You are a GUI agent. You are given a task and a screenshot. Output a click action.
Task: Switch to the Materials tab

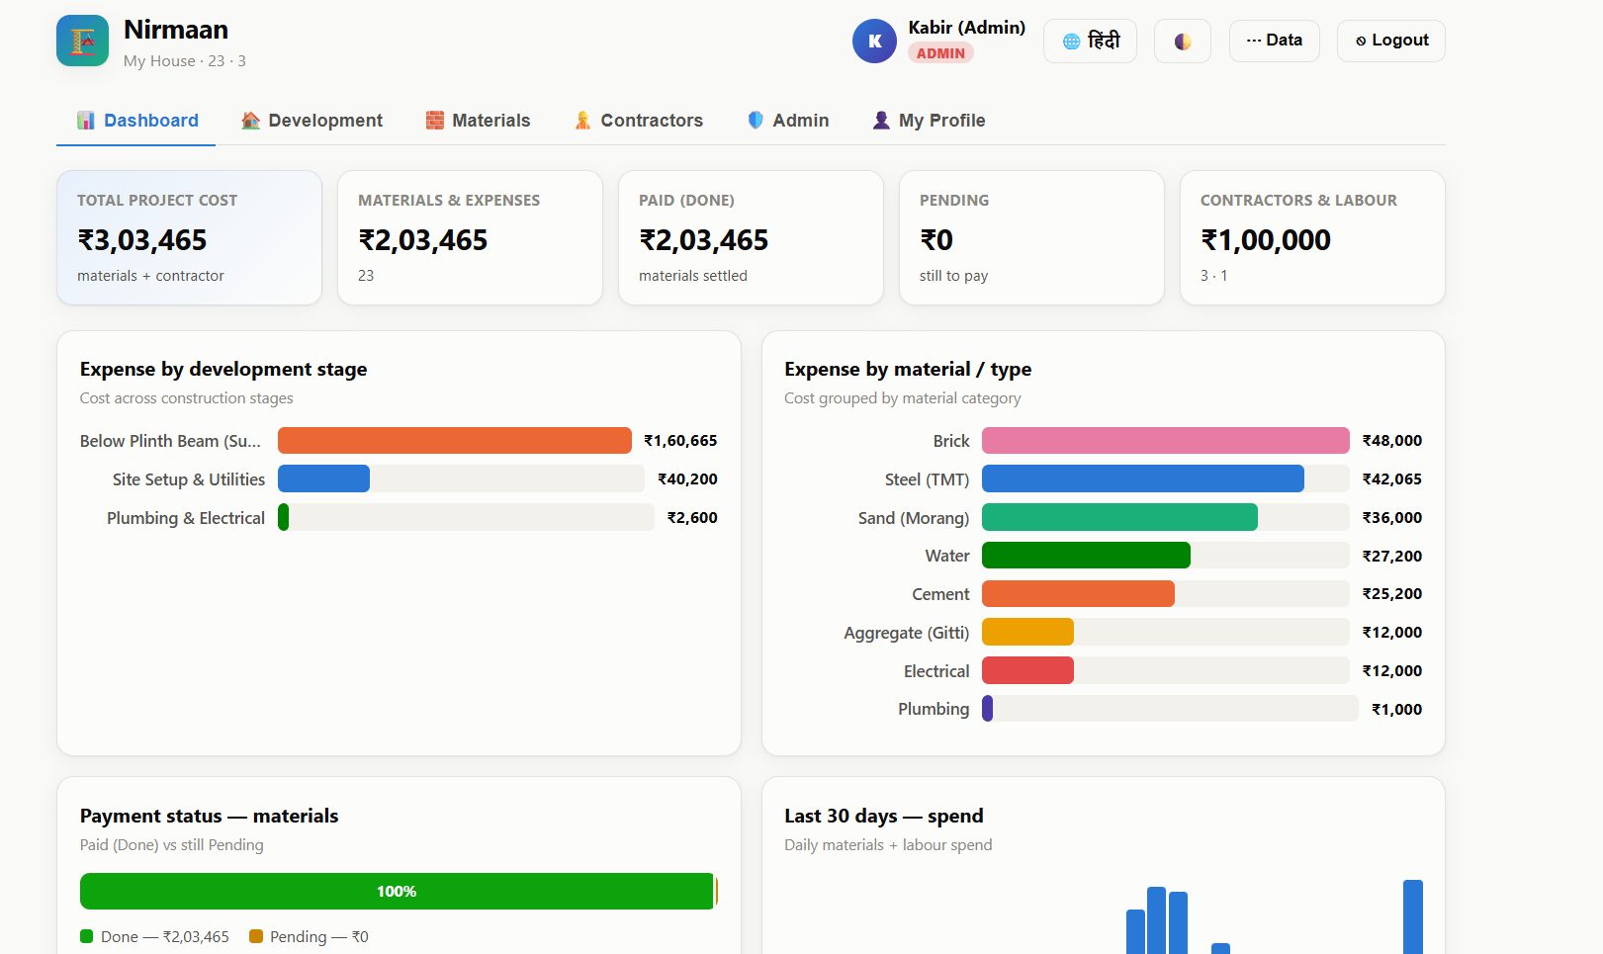coord(478,121)
